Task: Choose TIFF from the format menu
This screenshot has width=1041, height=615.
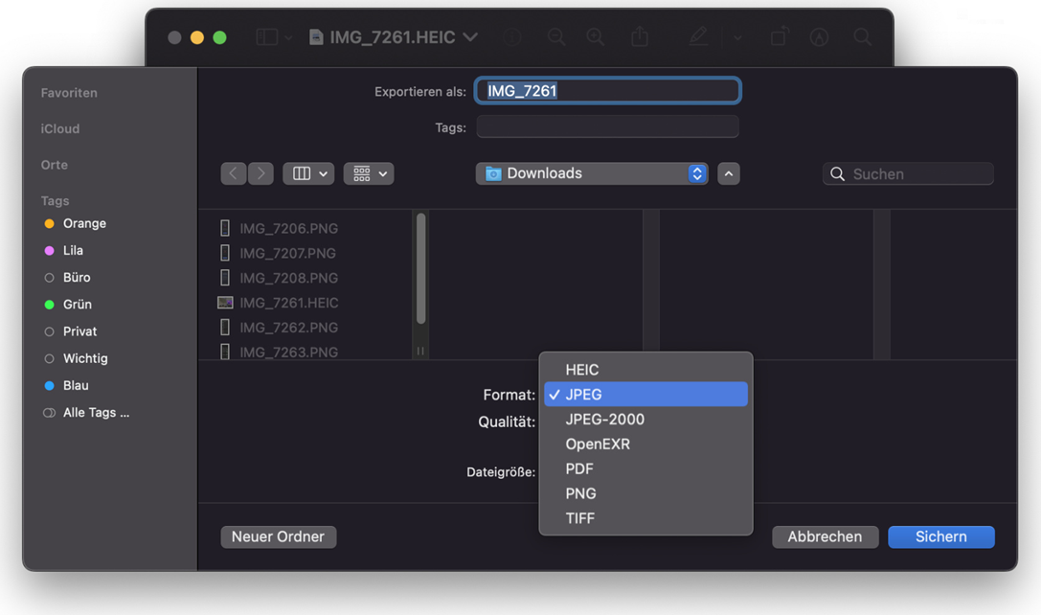Action: tap(579, 518)
